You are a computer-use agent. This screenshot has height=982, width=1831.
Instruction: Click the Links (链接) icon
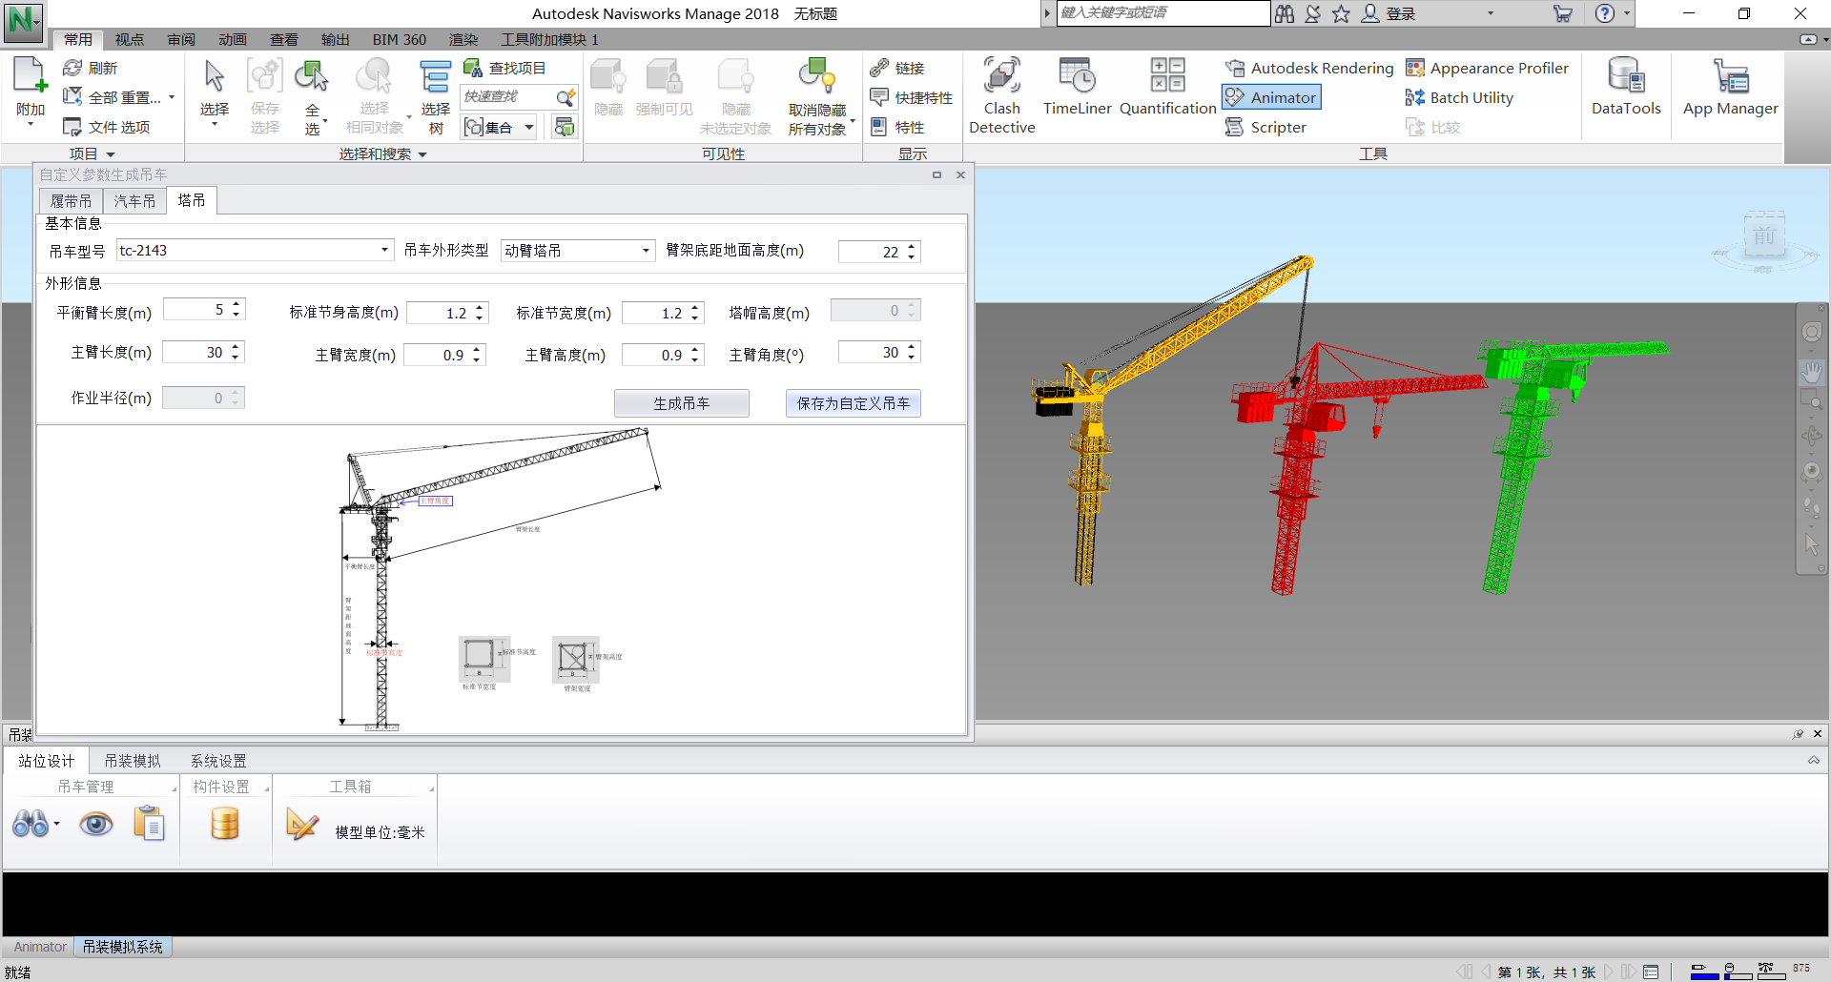[879, 68]
